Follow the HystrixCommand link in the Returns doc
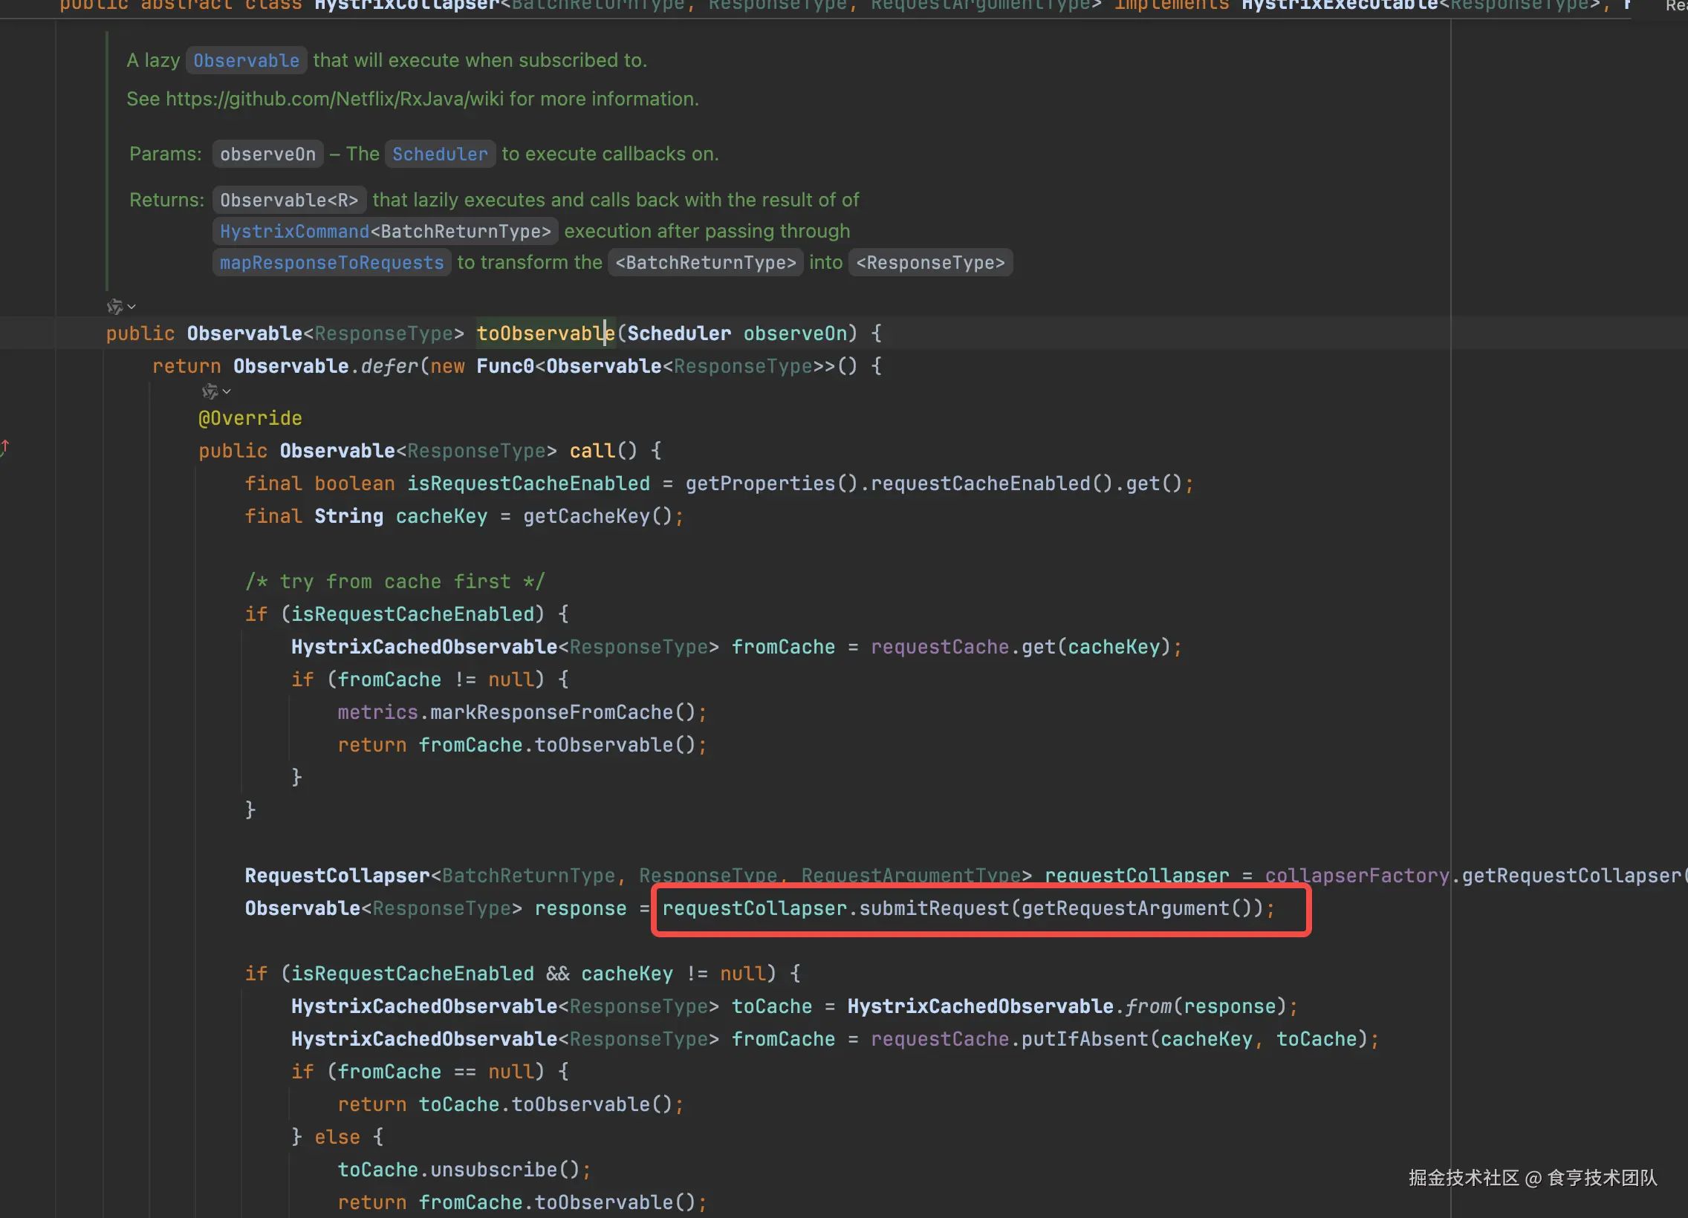 click(294, 232)
